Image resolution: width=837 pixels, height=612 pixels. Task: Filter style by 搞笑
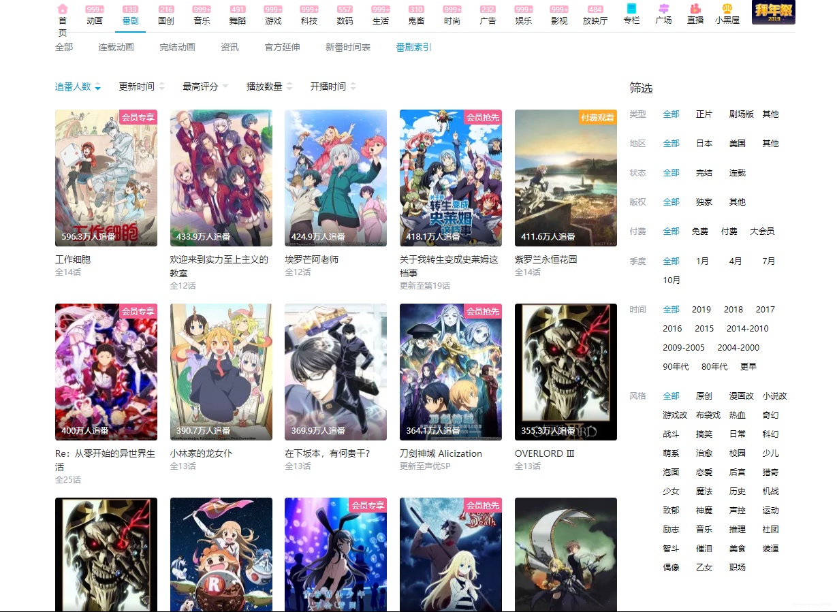(x=704, y=434)
